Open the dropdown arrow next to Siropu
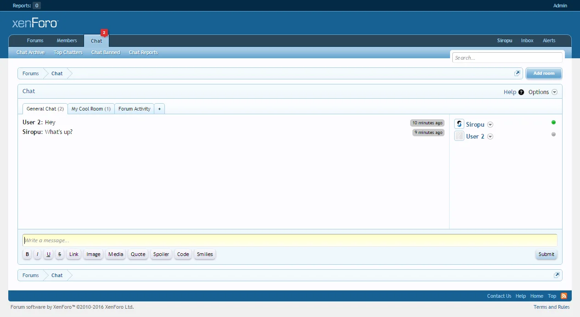 pos(490,125)
